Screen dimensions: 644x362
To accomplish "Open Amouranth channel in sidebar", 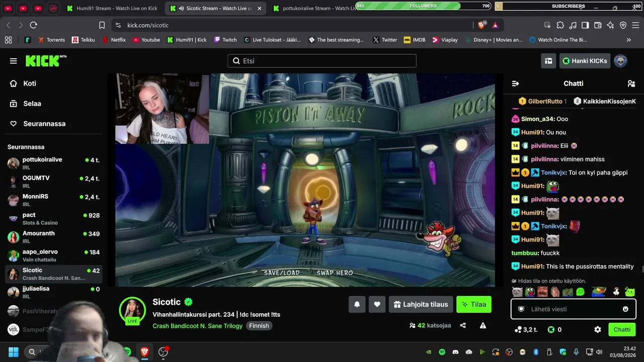I will click(x=53, y=237).
